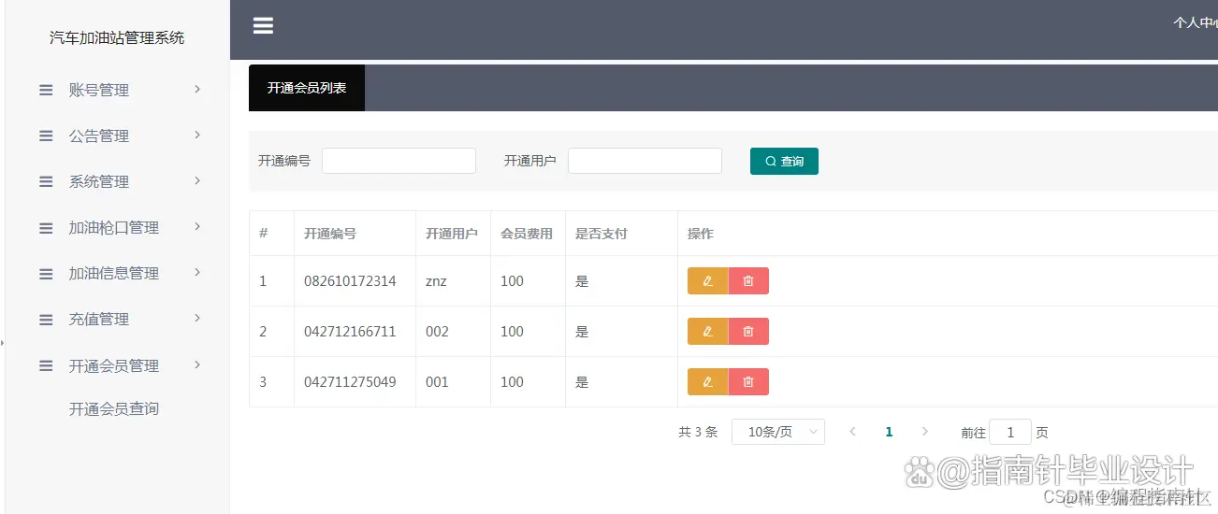Switch to the 开通会员列表 tab
The width and height of the screenshot is (1218, 514).
point(307,88)
